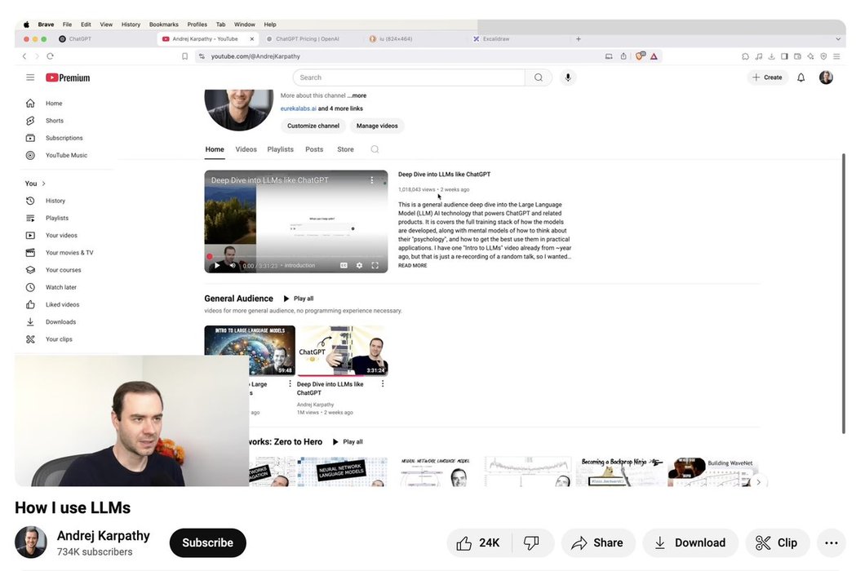Open the 3:31:24 Deep Dive video thumbnail
856x571 pixels.
tap(342, 351)
